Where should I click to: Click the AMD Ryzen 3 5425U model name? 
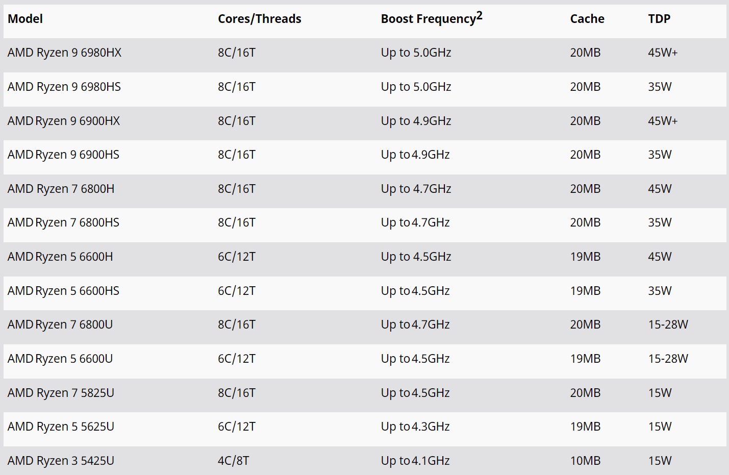(x=61, y=461)
